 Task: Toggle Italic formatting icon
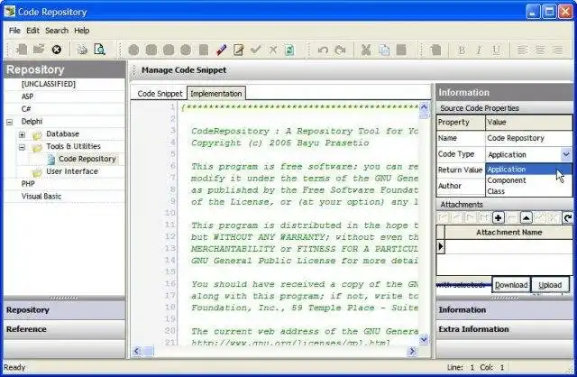click(x=479, y=51)
